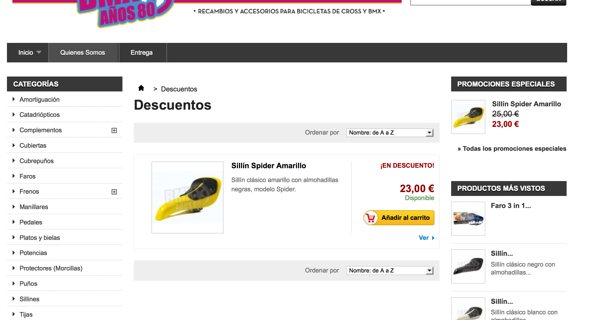The height and width of the screenshot is (320, 589).
Task: Open the black Sillín product thumbnail
Action: 468,266
